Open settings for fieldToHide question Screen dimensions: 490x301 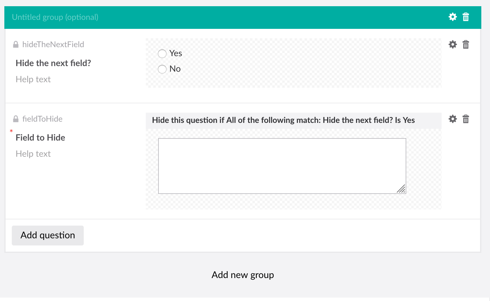tap(452, 119)
